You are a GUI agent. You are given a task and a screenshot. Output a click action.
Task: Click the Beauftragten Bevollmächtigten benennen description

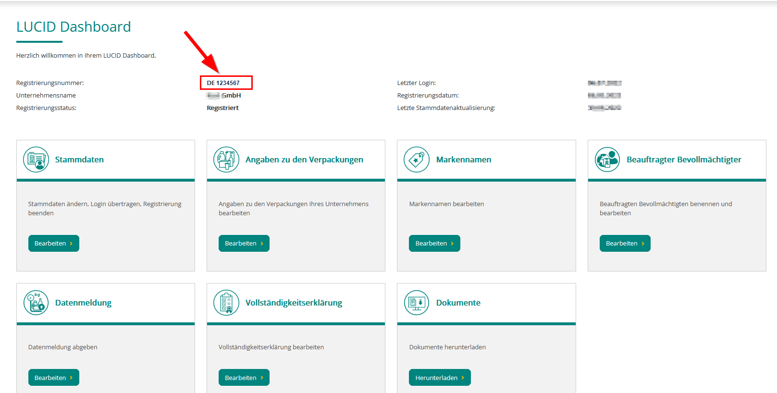coord(666,209)
